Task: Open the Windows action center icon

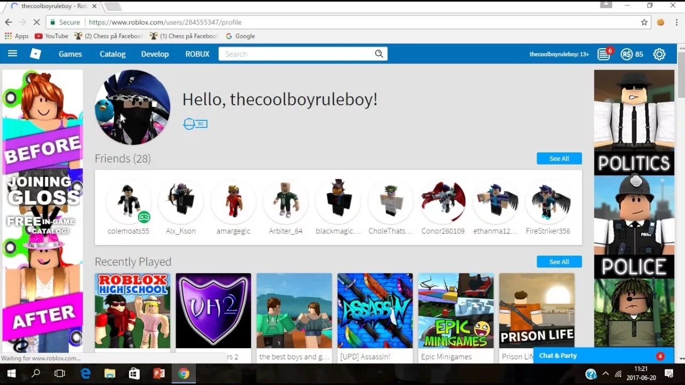Action: pos(669,373)
